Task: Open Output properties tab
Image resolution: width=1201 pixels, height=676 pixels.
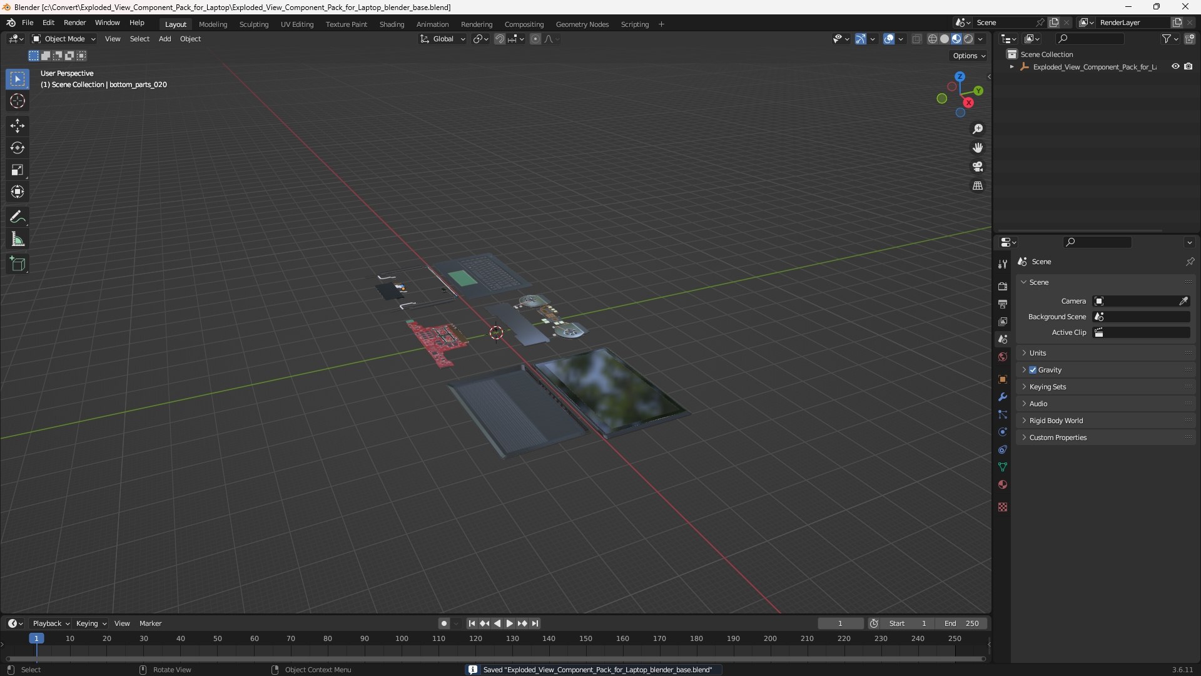Action: point(1003,304)
